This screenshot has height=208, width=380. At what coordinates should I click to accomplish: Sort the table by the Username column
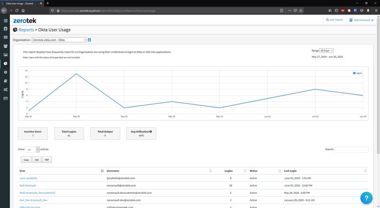(x=159, y=171)
